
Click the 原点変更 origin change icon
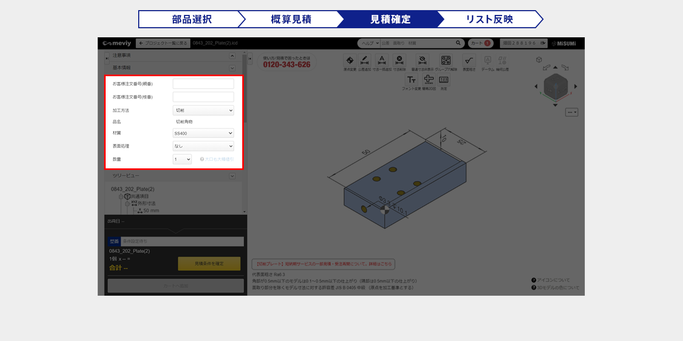coord(350,61)
